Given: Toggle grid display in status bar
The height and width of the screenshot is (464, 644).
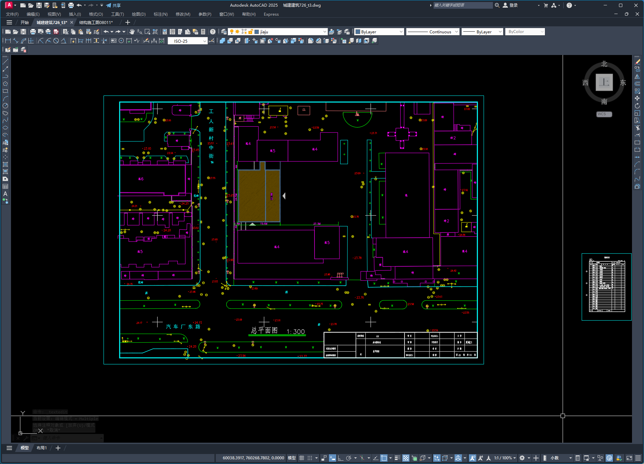Looking at the screenshot, I should (301, 458).
